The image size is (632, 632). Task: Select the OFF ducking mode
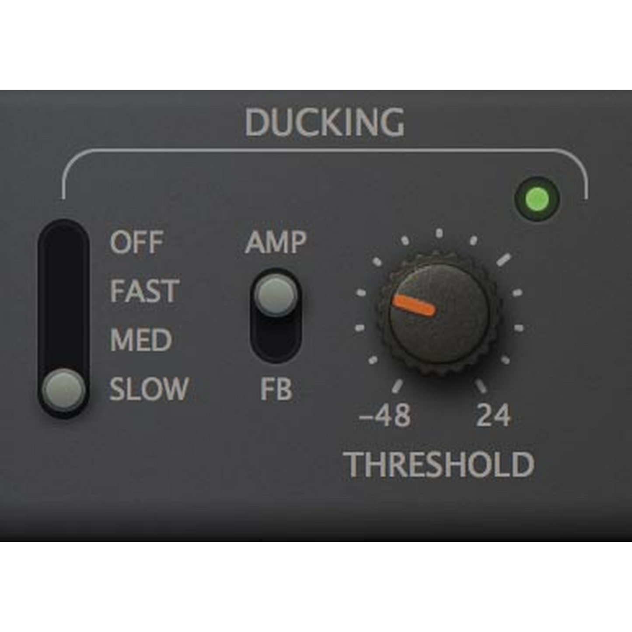136,242
